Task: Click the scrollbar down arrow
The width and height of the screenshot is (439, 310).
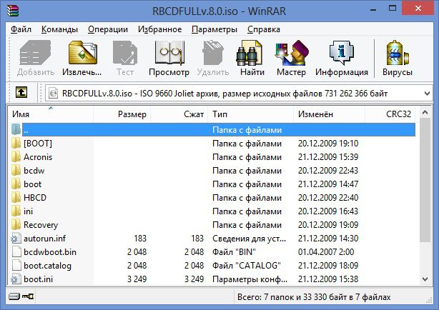Action: [x=425, y=279]
